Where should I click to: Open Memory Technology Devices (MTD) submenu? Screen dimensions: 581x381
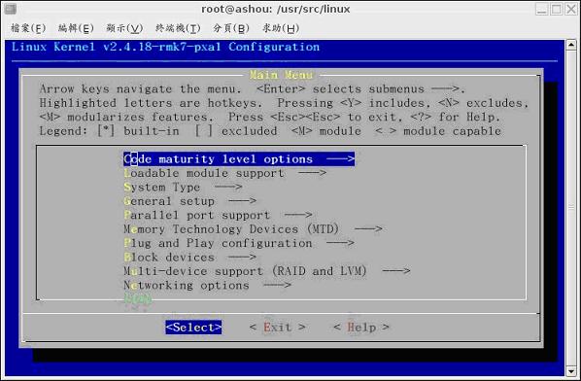[253, 229]
